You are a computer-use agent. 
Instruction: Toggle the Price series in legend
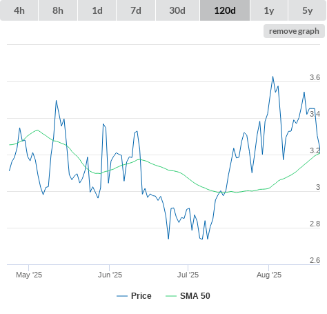tap(134, 296)
